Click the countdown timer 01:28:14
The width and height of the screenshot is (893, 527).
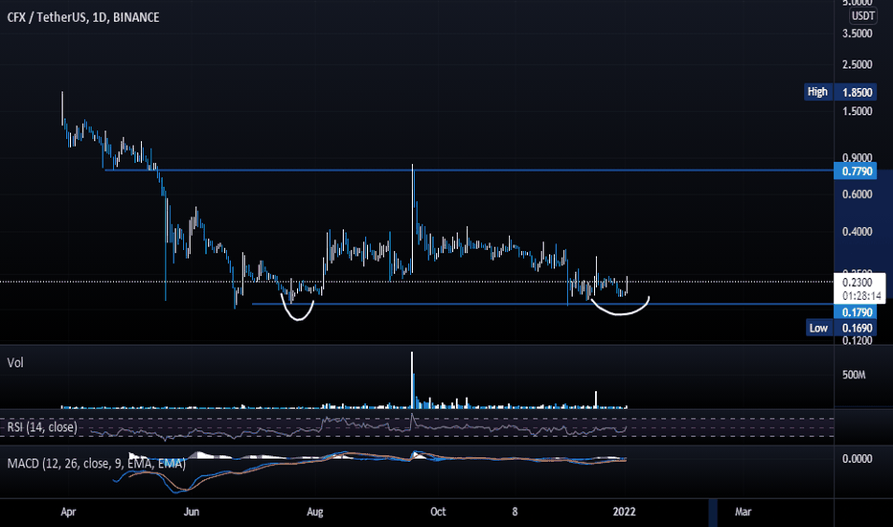pyautogui.click(x=861, y=296)
